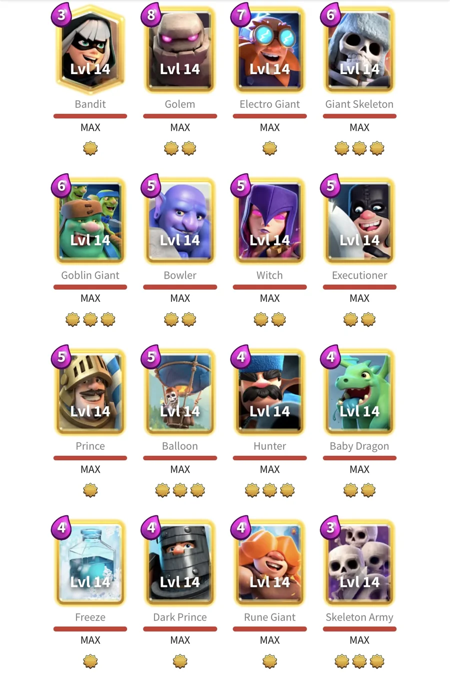The height and width of the screenshot is (680, 450).
Task: Open the Giant Skeleton card
Action: [x=359, y=50]
